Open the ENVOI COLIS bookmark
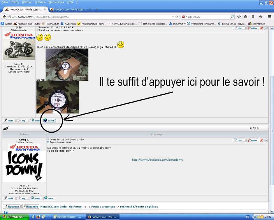Screen dimensions: 274x220 coord(232,24)
